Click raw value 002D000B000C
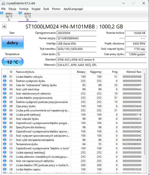 [132, 144]
